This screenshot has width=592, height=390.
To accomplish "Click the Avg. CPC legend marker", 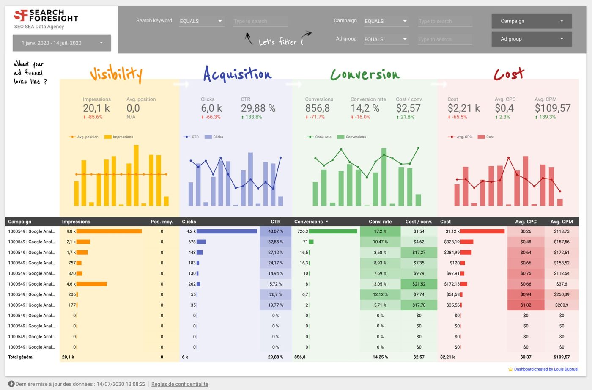I will [x=452, y=137].
